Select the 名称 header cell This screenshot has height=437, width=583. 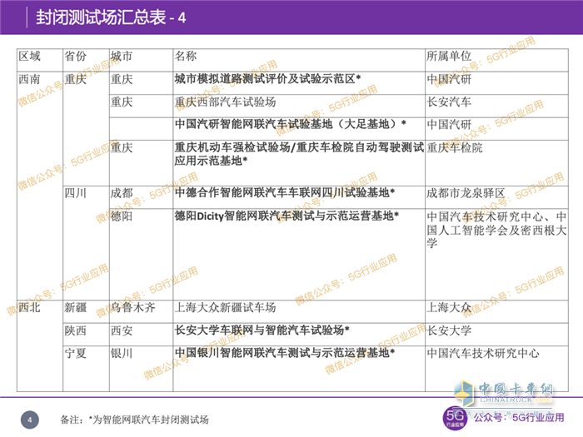(299, 60)
